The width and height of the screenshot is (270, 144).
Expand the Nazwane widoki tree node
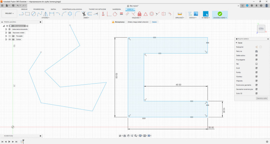pyautogui.click(x=6, y=33)
